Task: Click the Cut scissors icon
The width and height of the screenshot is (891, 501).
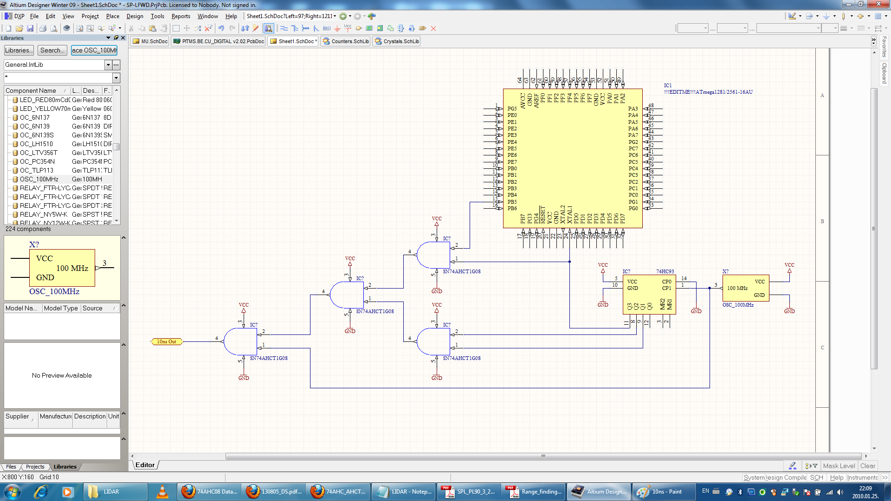Action: pos(131,28)
